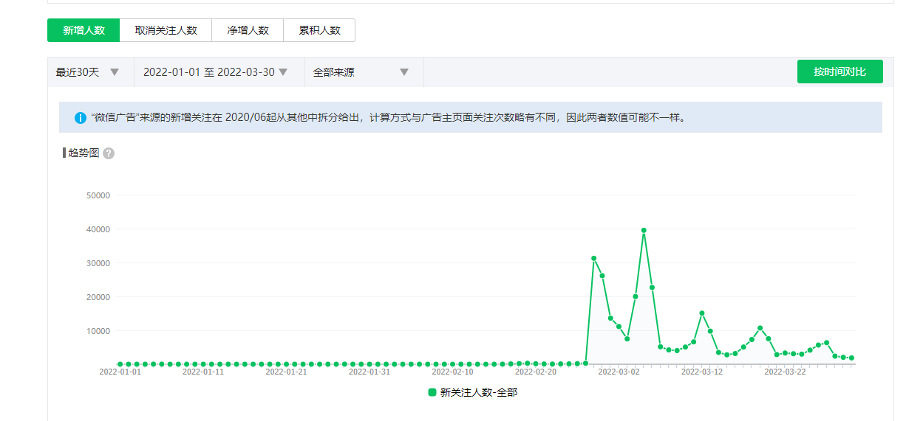Image resolution: width=923 pixels, height=421 pixels.
Task: Open the 累积人数 tab
Action: click(x=319, y=30)
